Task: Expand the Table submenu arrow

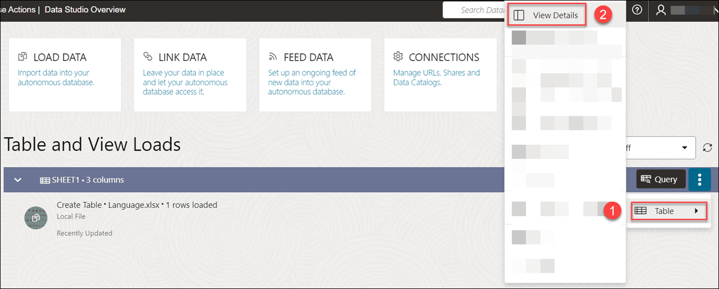Action: click(696, 211)
